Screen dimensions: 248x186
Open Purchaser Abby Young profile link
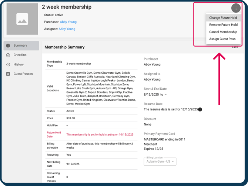point(68,22)
